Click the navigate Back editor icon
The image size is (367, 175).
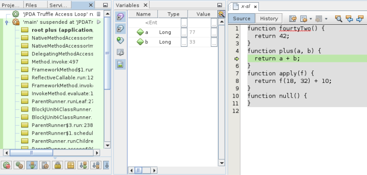(x=304, y=18)
